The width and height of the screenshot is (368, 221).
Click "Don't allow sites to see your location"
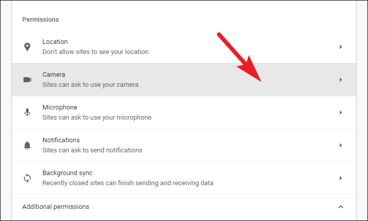coord(95,52)
